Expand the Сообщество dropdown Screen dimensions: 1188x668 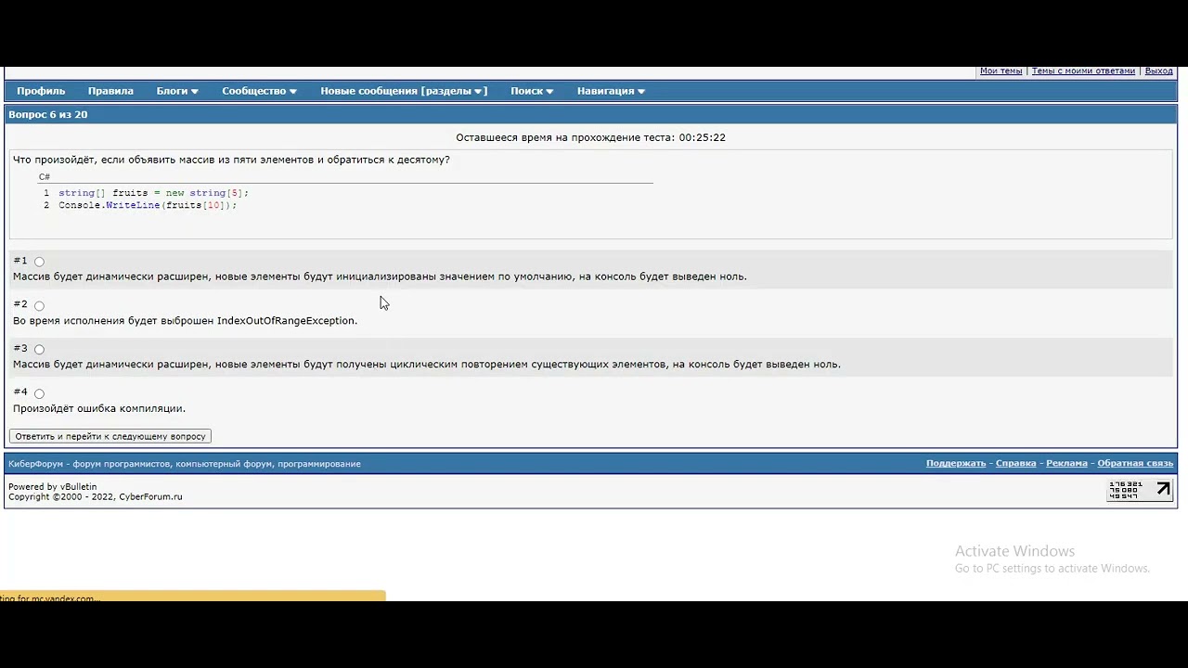[259, 91]
